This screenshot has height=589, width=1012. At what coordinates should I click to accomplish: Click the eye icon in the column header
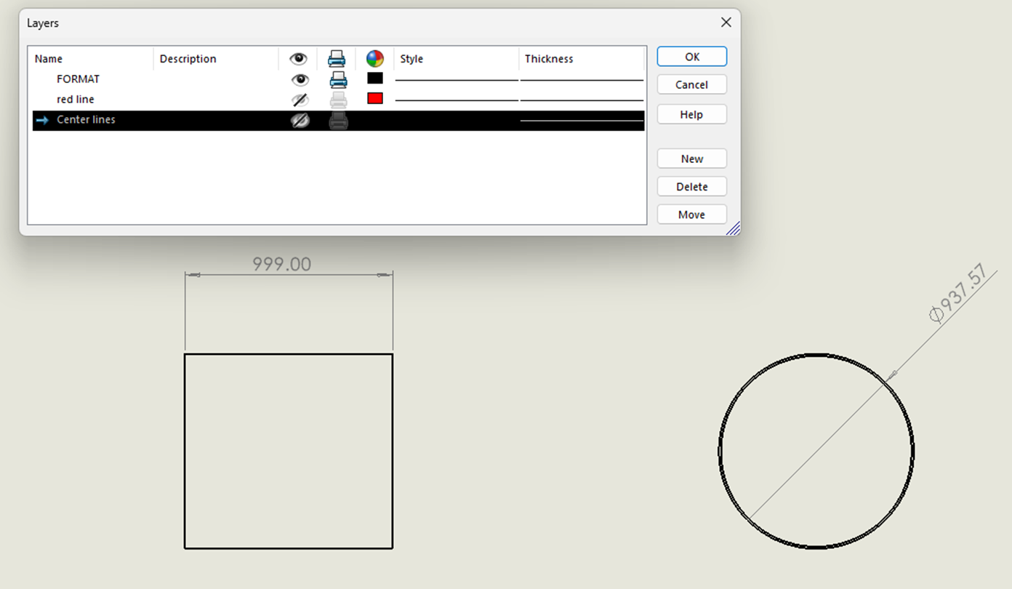click(x=300, y=59)
